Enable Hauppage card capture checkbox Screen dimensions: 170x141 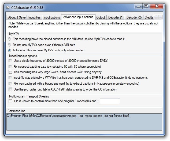(x=10, y=84)
